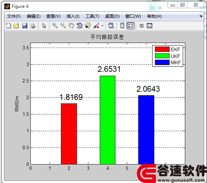Click the RMS/m y-axis label
The width and height of the screenshot is (207, 183).
17,104
